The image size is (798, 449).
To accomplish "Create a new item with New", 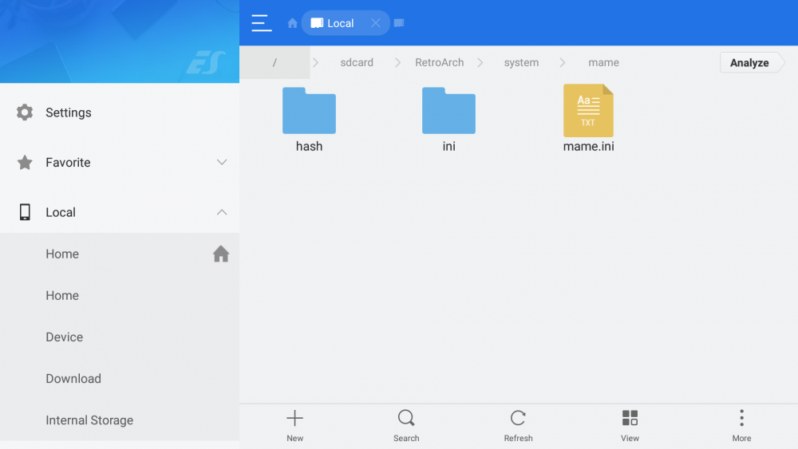I will click(x=294, y=425).
